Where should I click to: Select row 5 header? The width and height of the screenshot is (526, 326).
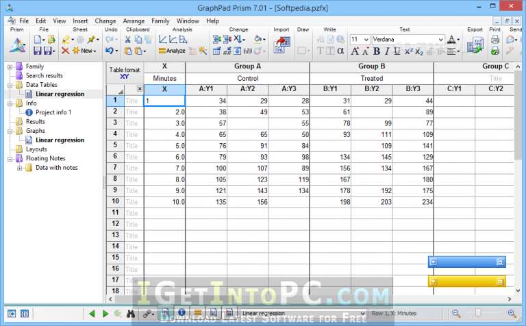(115, 145)
